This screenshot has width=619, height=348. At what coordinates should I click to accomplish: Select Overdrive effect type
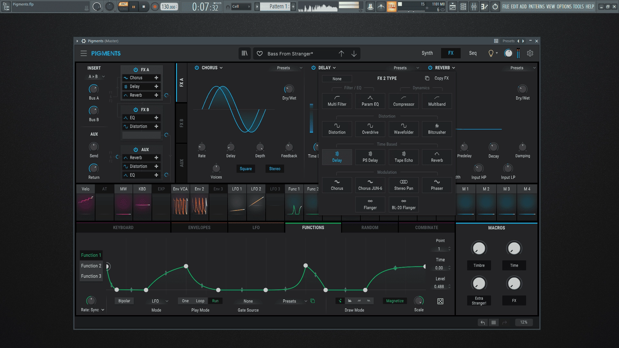pos(370,129)
